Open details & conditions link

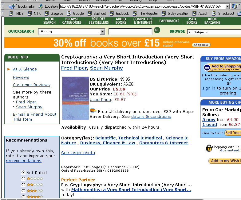(151, 116)
